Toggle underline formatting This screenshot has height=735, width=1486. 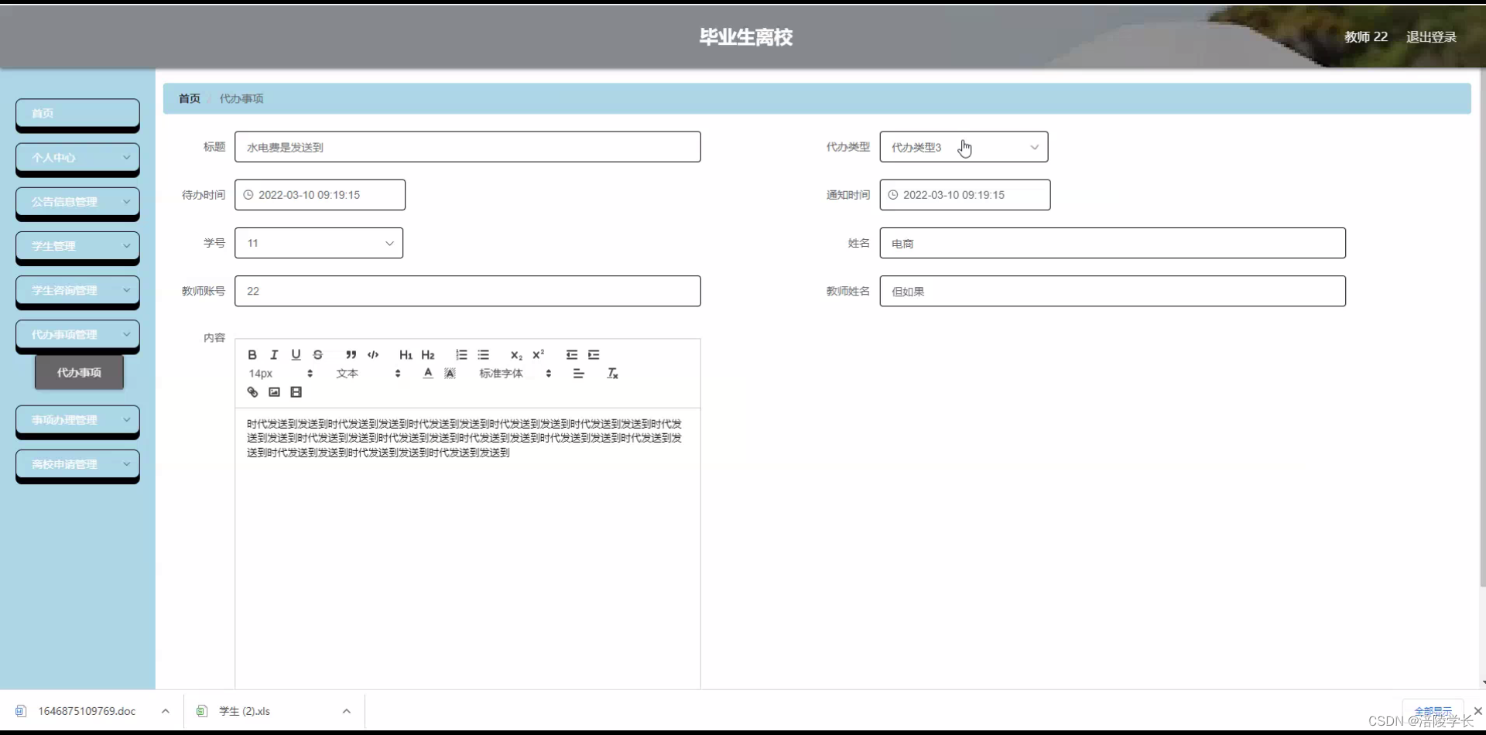pos(296,354)
